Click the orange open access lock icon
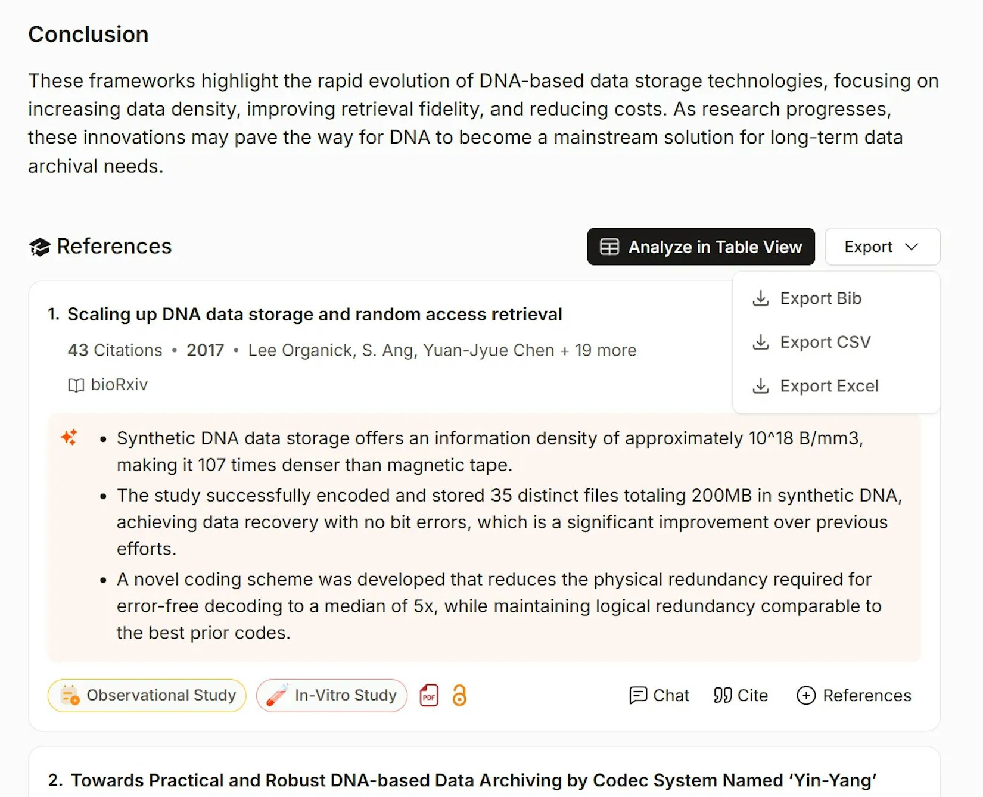 [459, 695]
